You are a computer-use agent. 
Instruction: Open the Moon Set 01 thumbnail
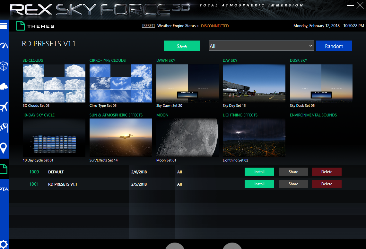click(187, 138)
